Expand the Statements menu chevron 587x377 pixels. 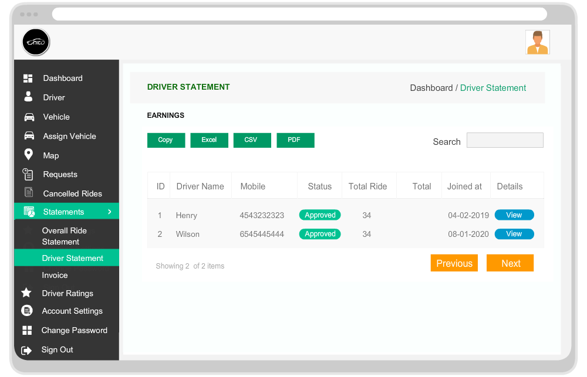tap(110, 212)
